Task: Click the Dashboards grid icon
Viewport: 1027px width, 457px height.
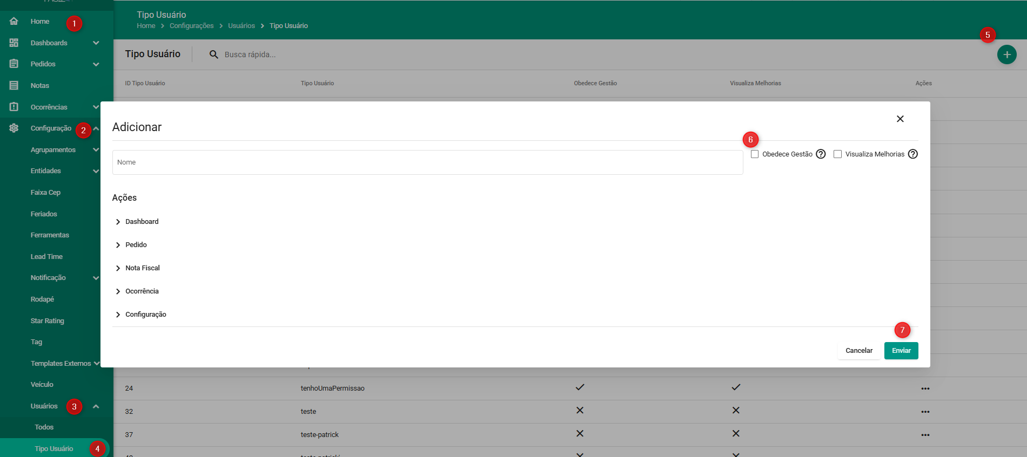Action: 14,43
